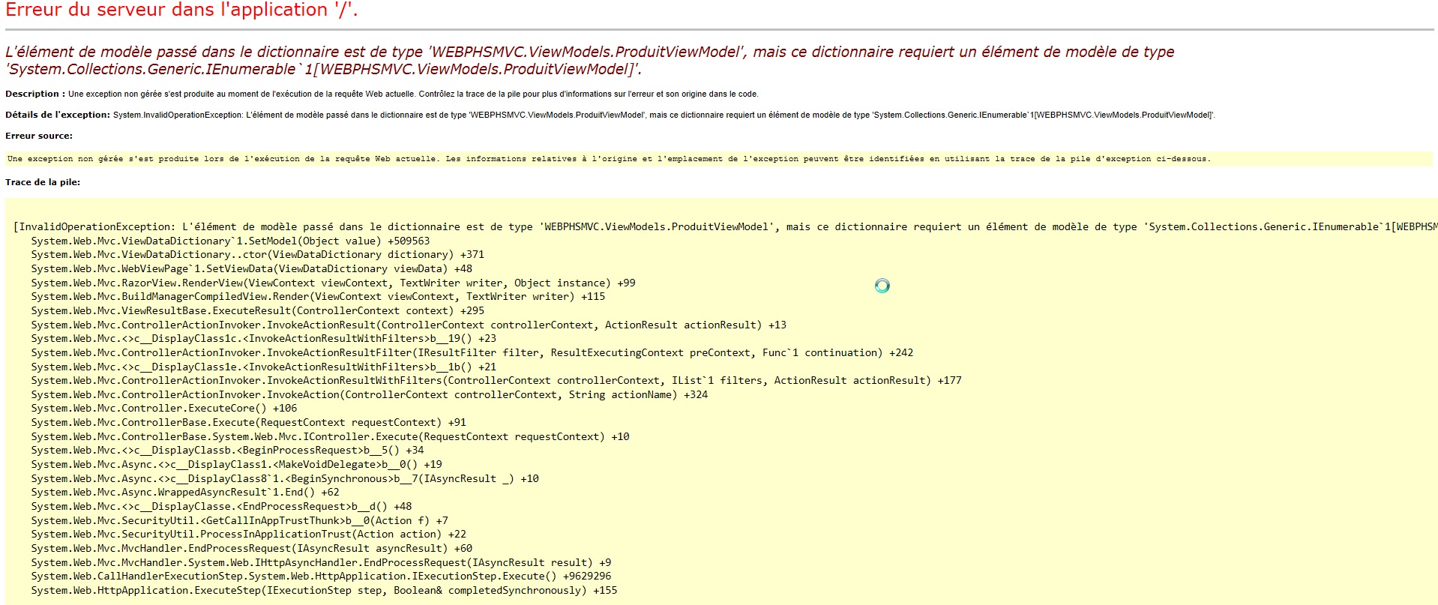1438x605 pixels.
Task: Click the 'Description :' label
Action: [x=35, y=94]
